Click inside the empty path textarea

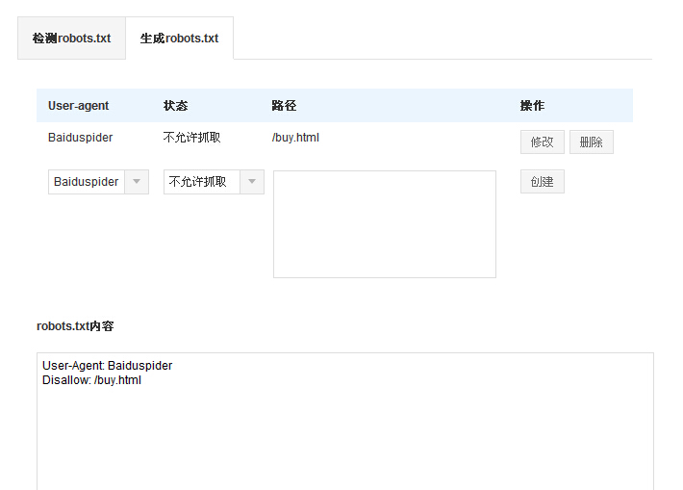click(385, 224)
